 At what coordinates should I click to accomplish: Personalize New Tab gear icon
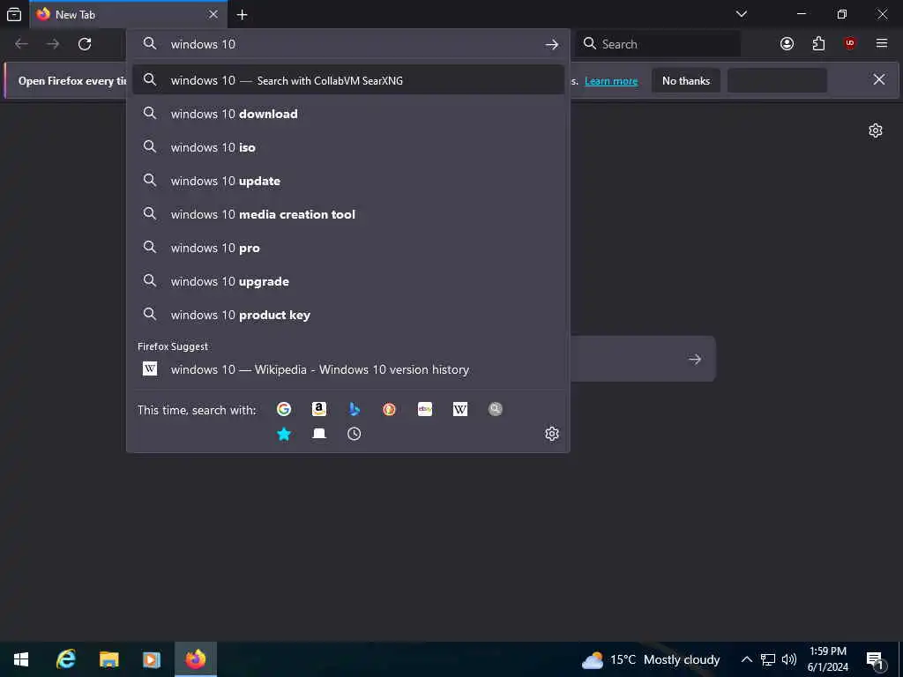tap(876, 130)
